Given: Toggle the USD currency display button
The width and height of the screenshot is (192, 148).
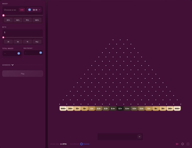Looking at the screenshot, I should 22,10.
